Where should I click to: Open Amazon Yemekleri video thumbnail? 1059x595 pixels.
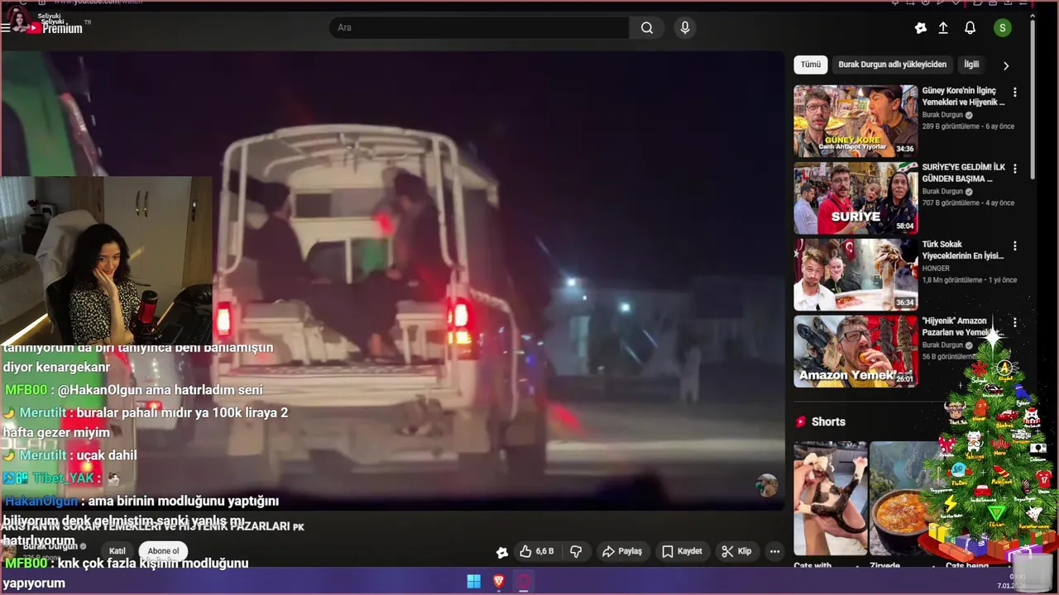pyautogui.click(x=855, y=351)
